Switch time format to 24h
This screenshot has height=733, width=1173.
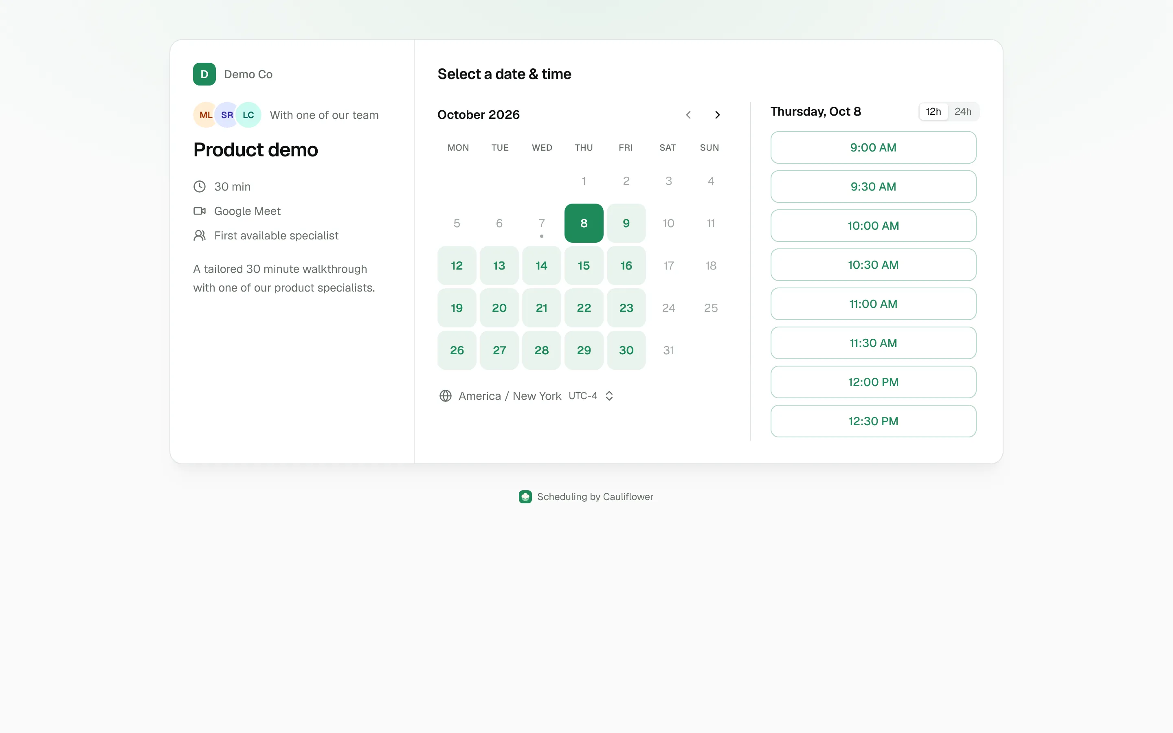point(963,112)
